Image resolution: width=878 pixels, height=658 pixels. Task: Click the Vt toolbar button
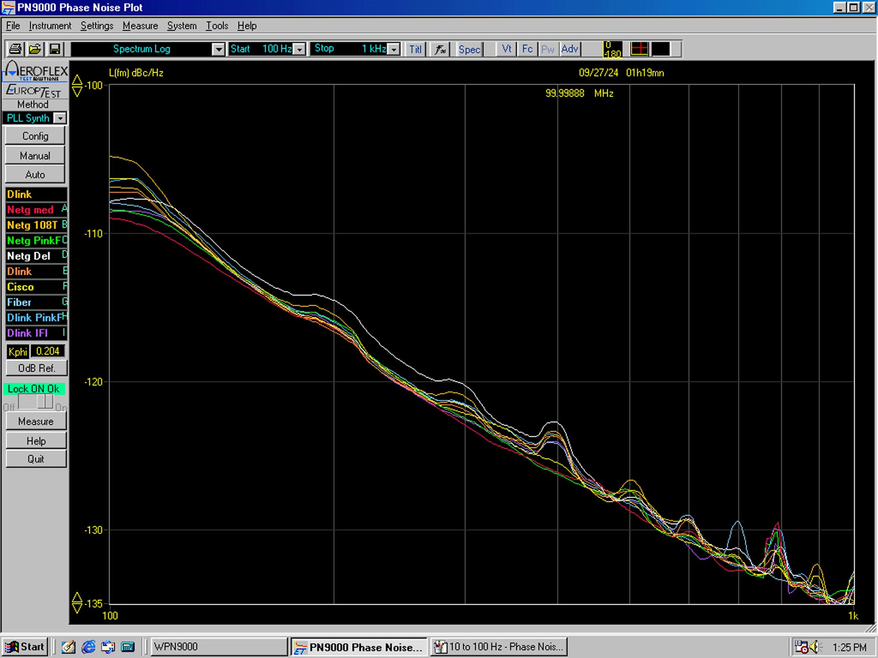507,48
